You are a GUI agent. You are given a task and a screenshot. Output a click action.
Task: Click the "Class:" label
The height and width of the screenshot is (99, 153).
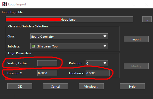(11, 36)
